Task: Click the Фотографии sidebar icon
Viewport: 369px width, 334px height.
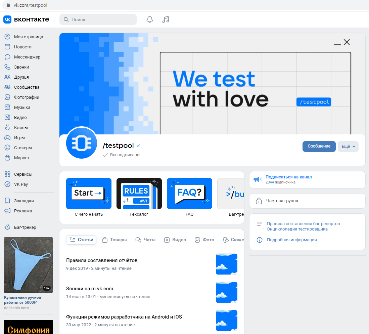Action: click(x=7, y=97)
